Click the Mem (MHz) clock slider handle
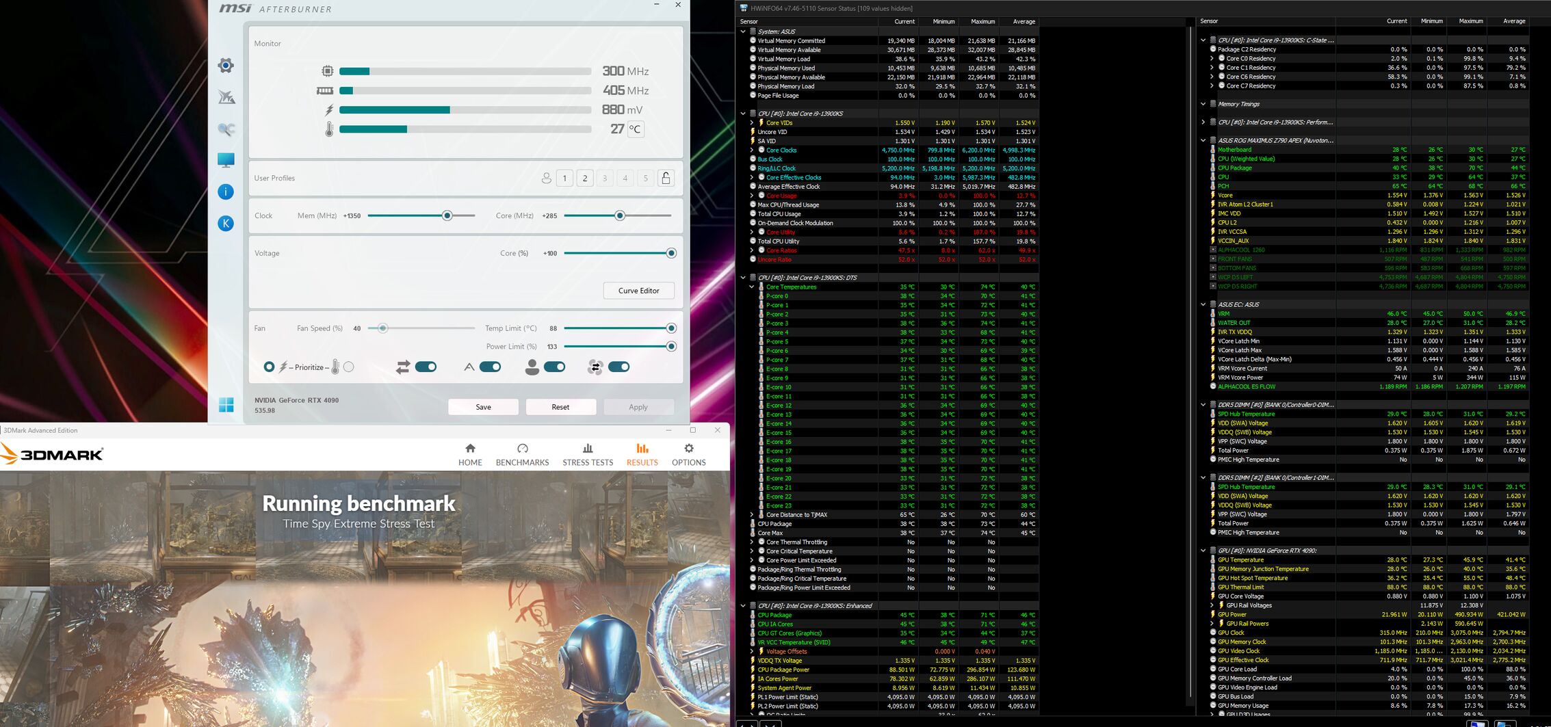This screenshot has height=727, width=1551. pyautogui.click(x=447, y=216)
